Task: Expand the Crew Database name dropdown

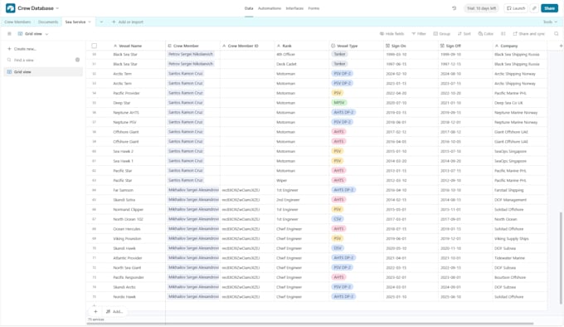Action: (57, 8)
